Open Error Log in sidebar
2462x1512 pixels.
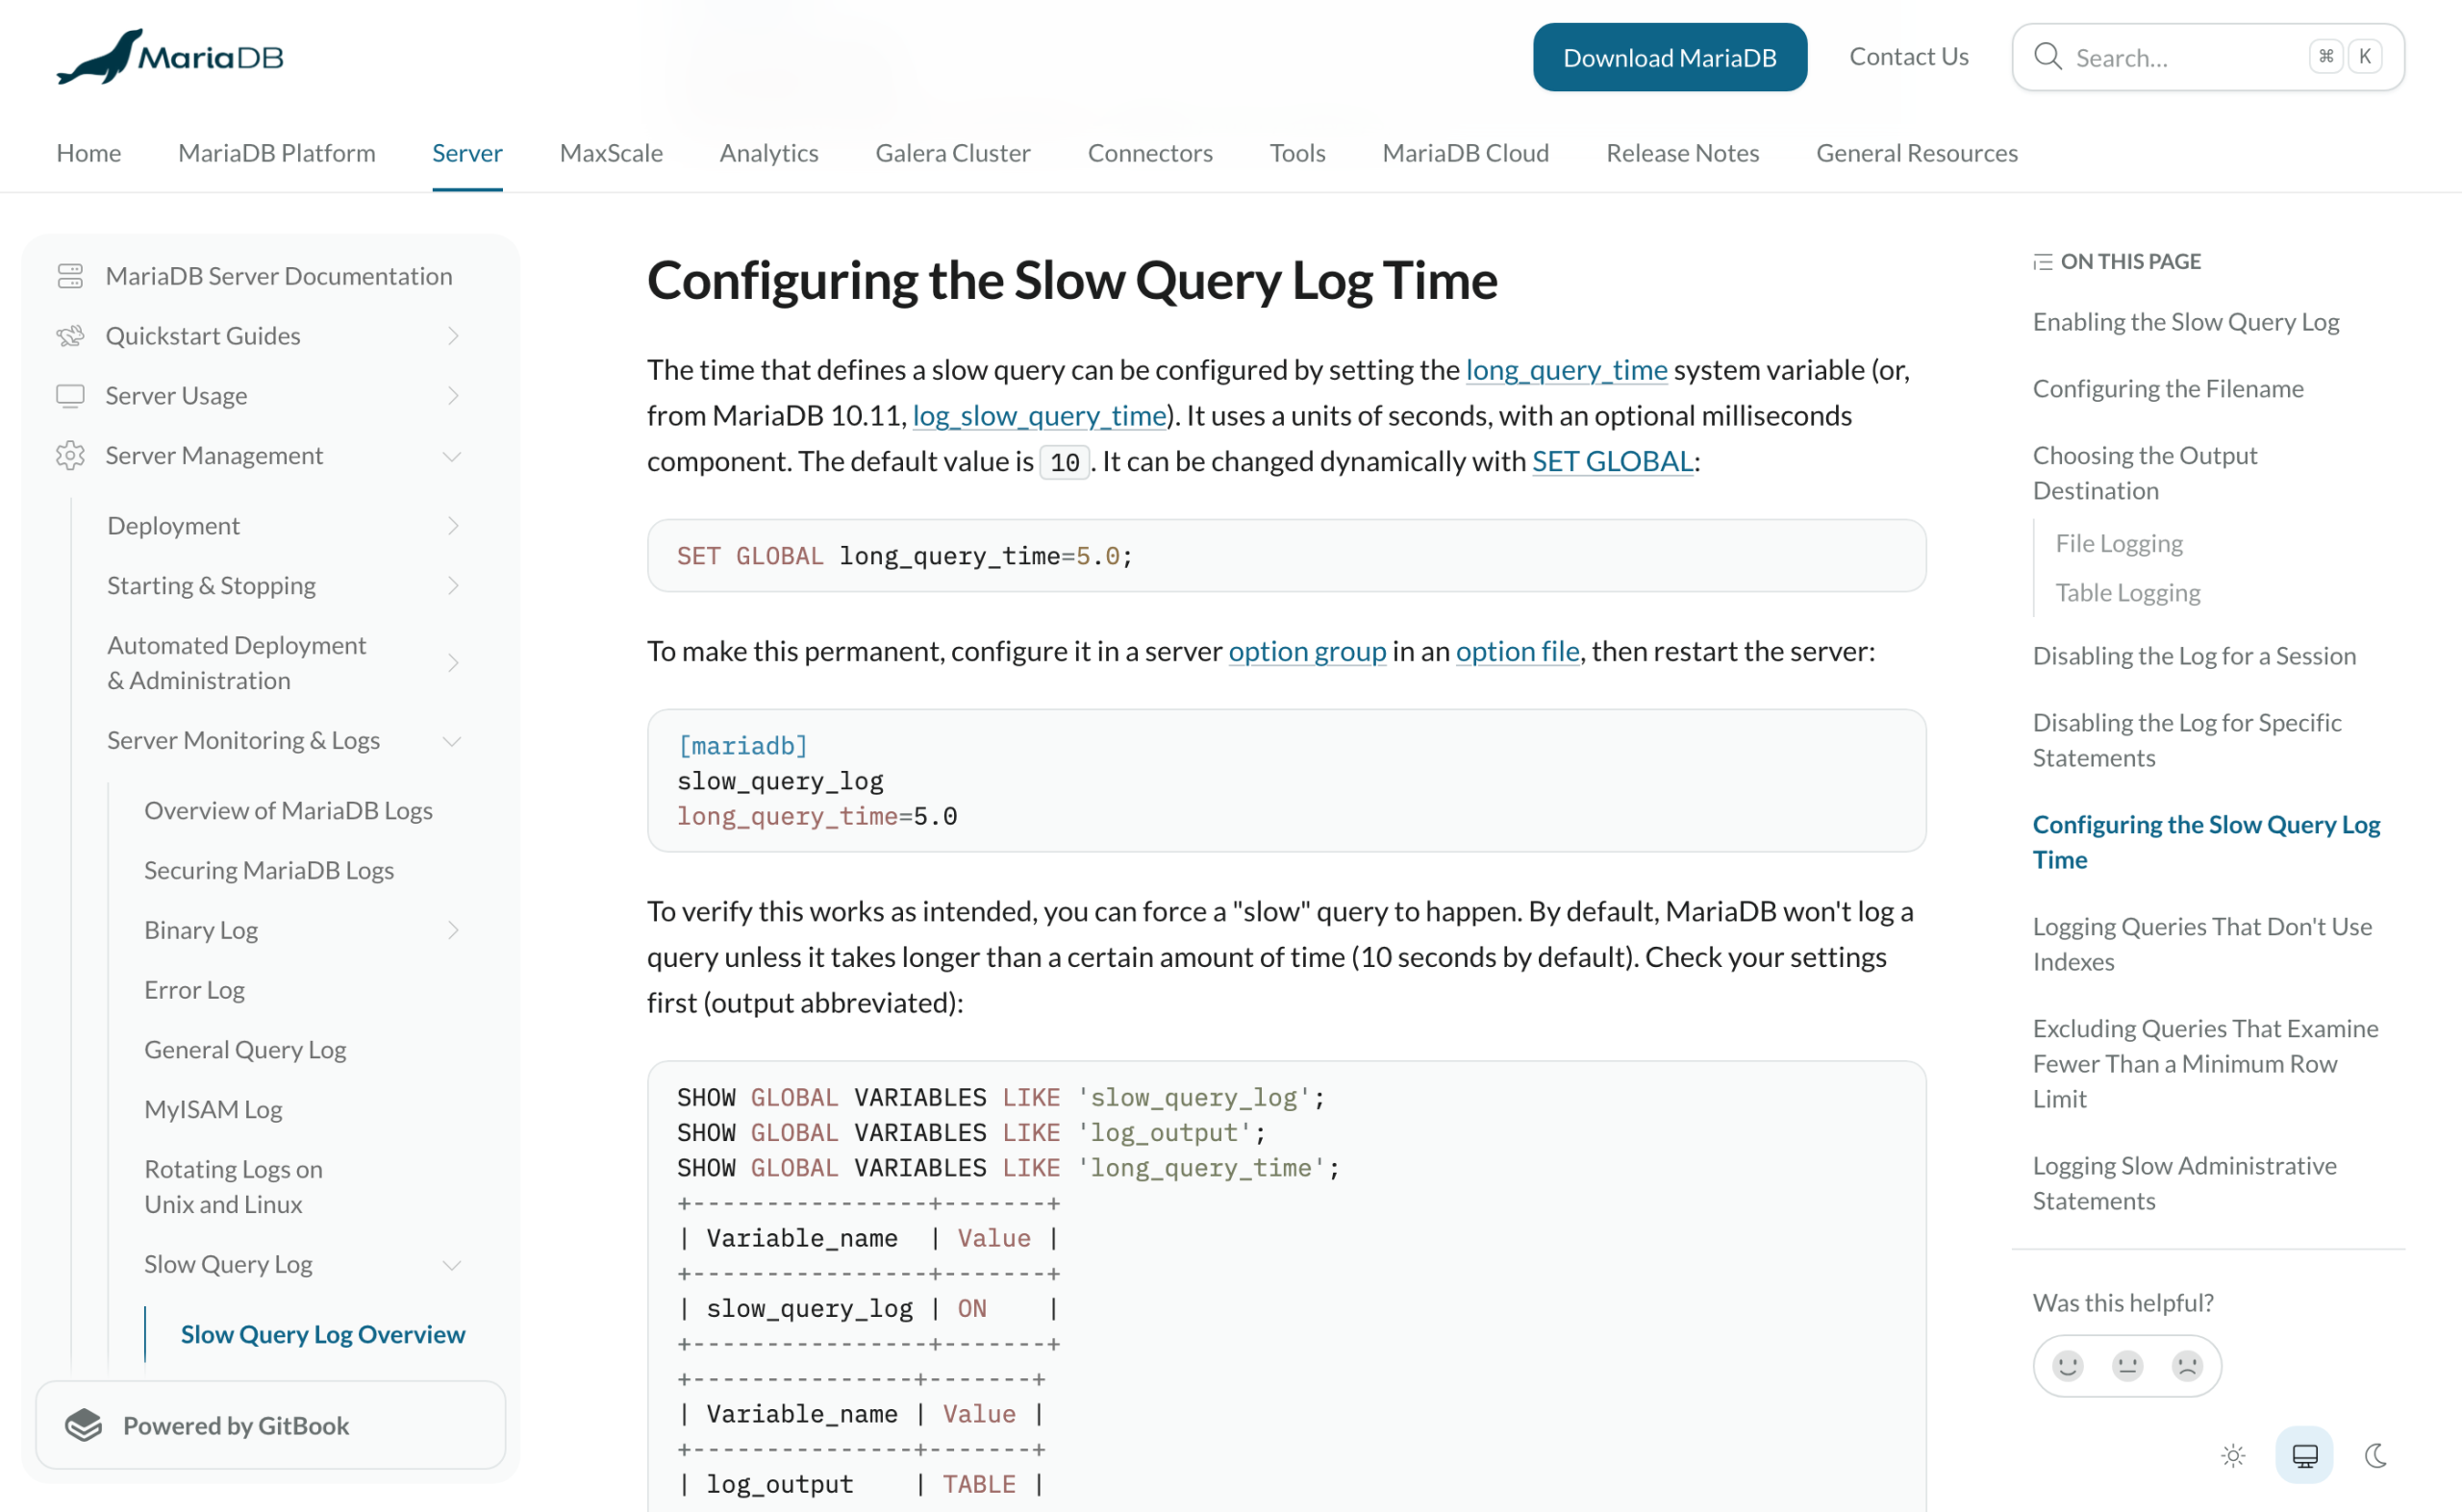194,990
